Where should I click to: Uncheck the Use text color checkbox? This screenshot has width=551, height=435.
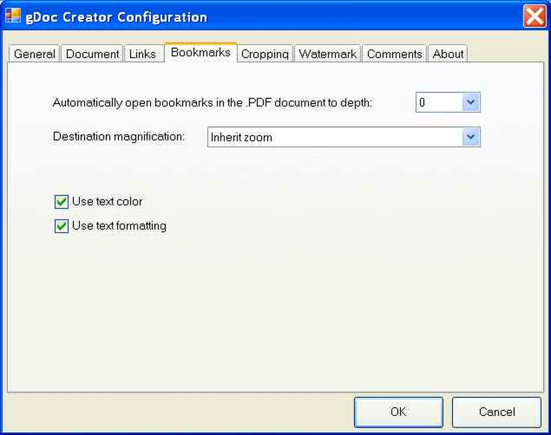coord(61,202)
